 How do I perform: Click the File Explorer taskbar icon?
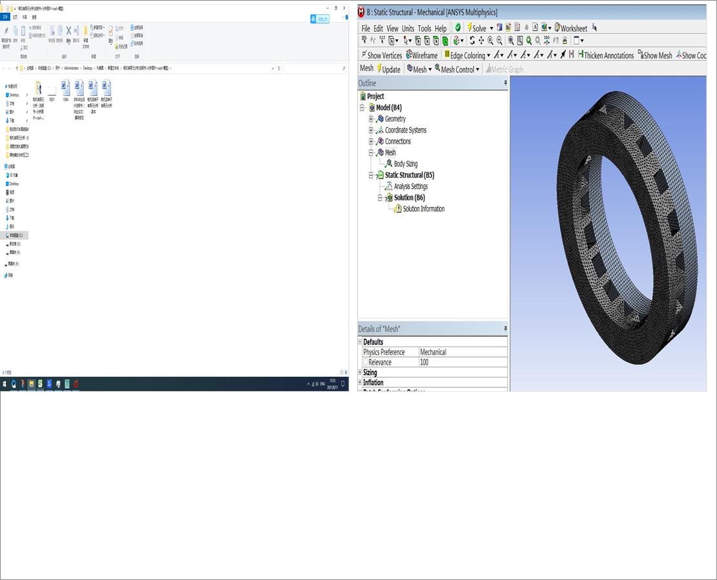pyautogui.click(x=31, y=384)
